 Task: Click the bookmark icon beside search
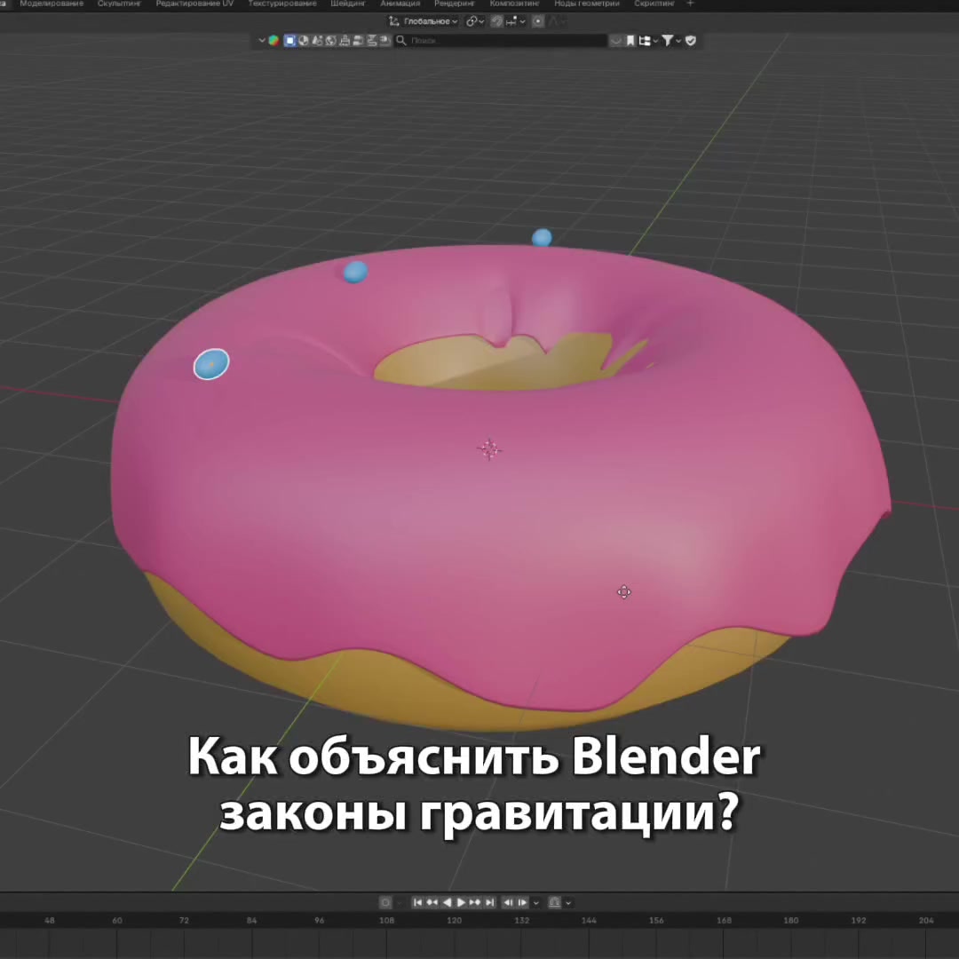tap(630, 40)
